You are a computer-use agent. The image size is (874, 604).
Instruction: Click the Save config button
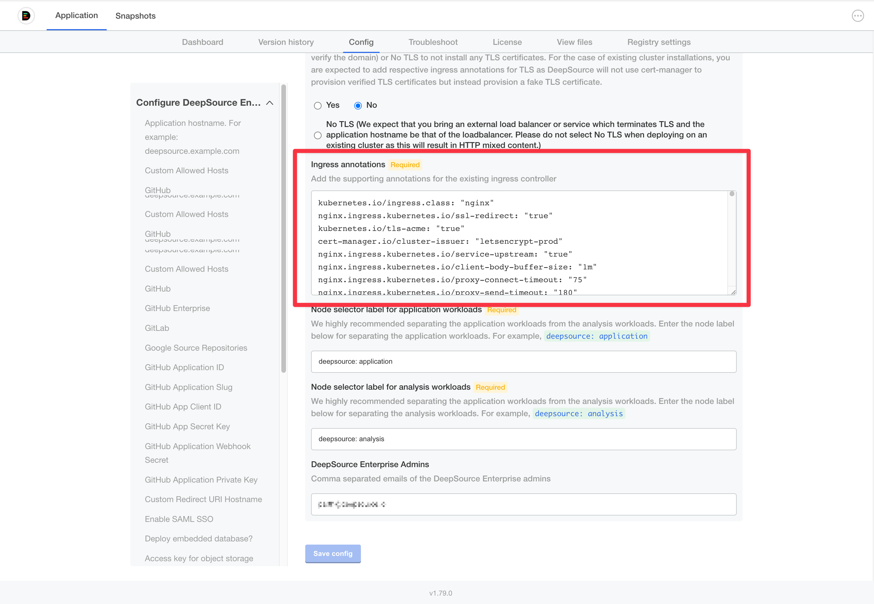pyautogui.click(x=333, y=553)
